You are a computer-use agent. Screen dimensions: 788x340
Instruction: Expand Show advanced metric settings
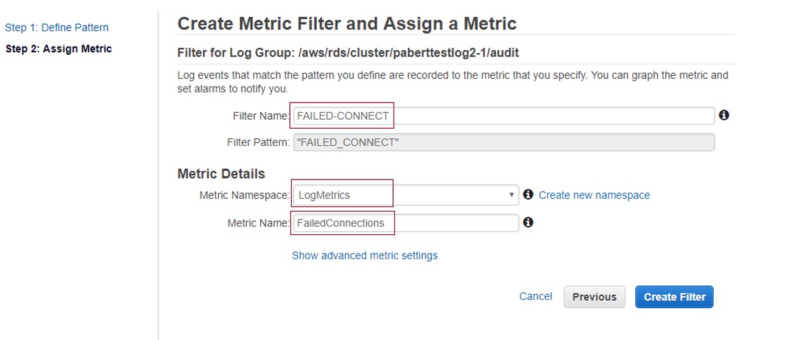click(364, 255)
